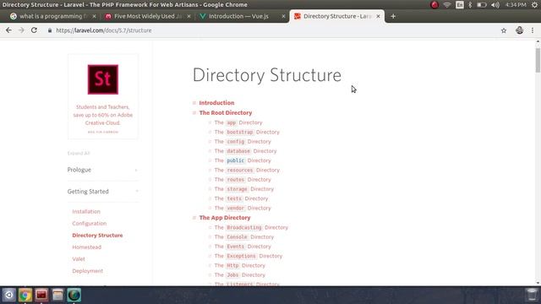Open Directory Structure in sidebar

tap(97, 235)
